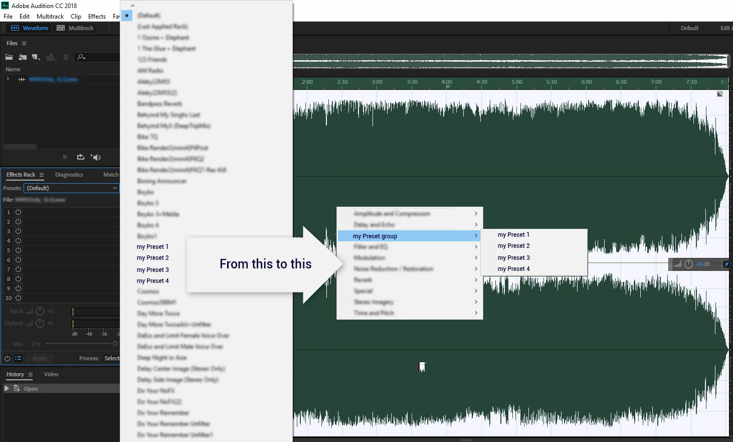Screen dimensions: 733x442
Task: Click the Files panel hamburger menu icon
Action: click(x=24, y=44)
